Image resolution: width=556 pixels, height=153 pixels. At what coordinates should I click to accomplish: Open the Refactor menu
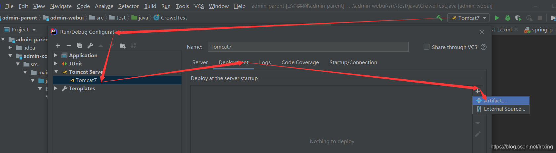tap(129, 6)
